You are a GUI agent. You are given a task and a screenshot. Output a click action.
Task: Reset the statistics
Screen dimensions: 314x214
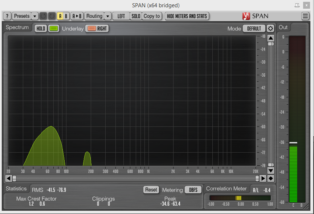pos(151,190)
